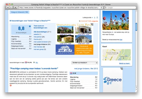This screenshot has height=99, width=142.
Task: Select the largest letter size A
Action: [x=97, y=17]
